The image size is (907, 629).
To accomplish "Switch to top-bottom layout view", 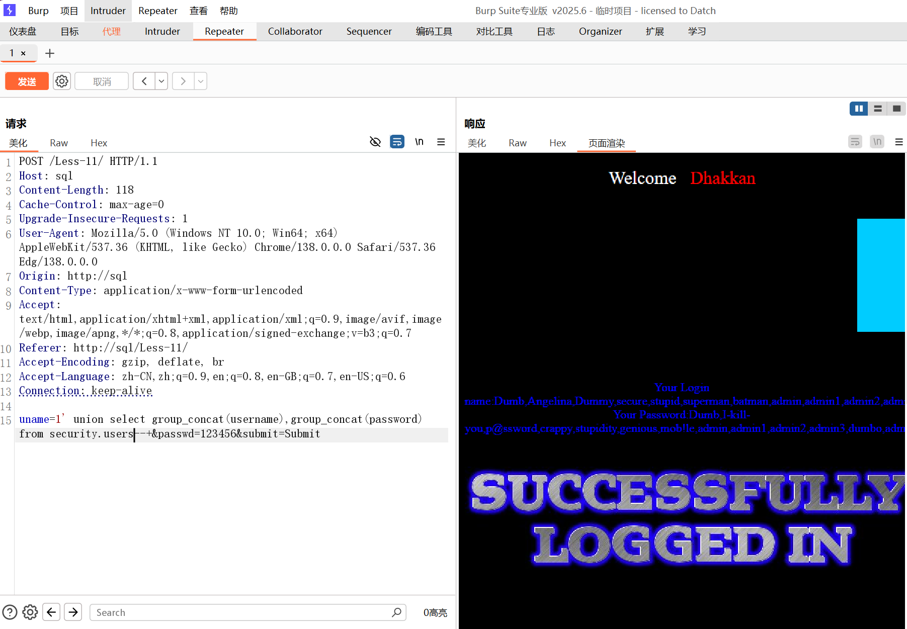I will 878,109.
